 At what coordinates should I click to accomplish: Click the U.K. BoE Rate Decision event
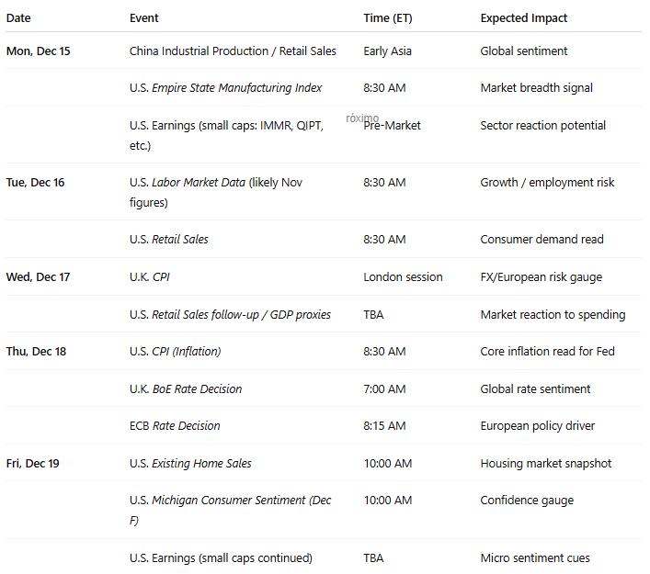[185, 388]
